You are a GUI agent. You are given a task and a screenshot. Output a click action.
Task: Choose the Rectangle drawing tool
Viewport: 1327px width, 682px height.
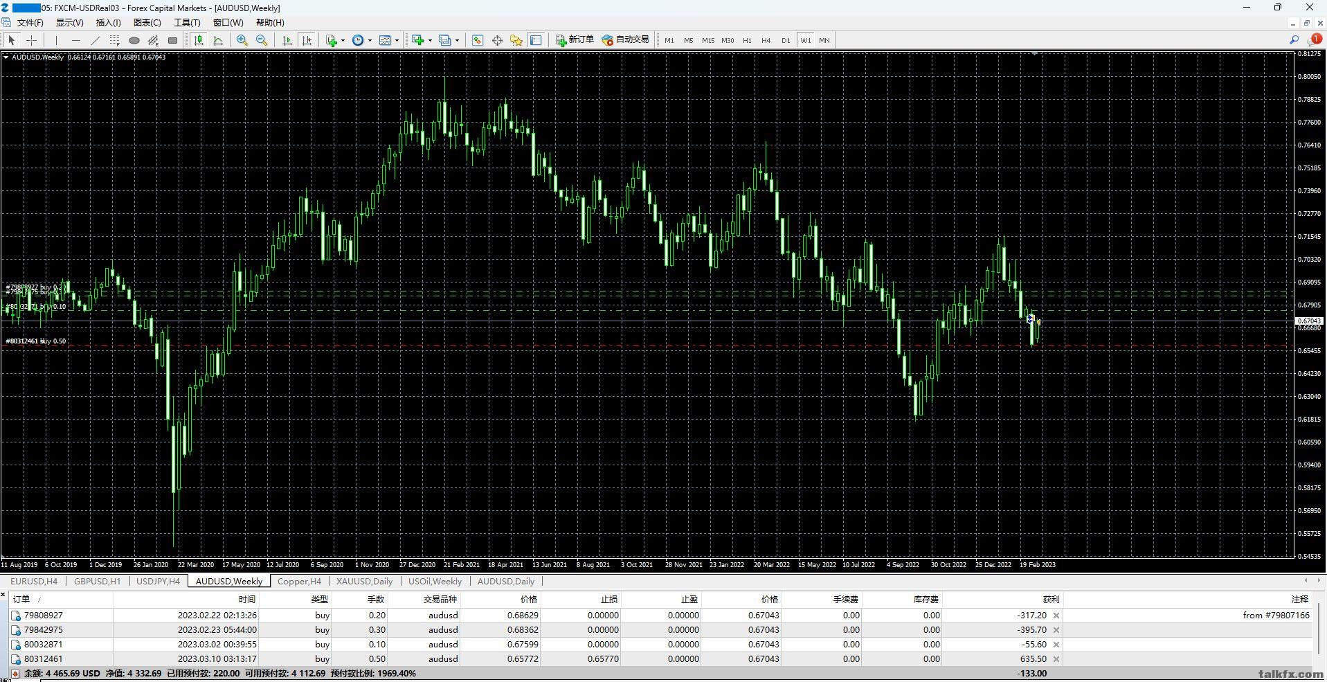point(172,40)
